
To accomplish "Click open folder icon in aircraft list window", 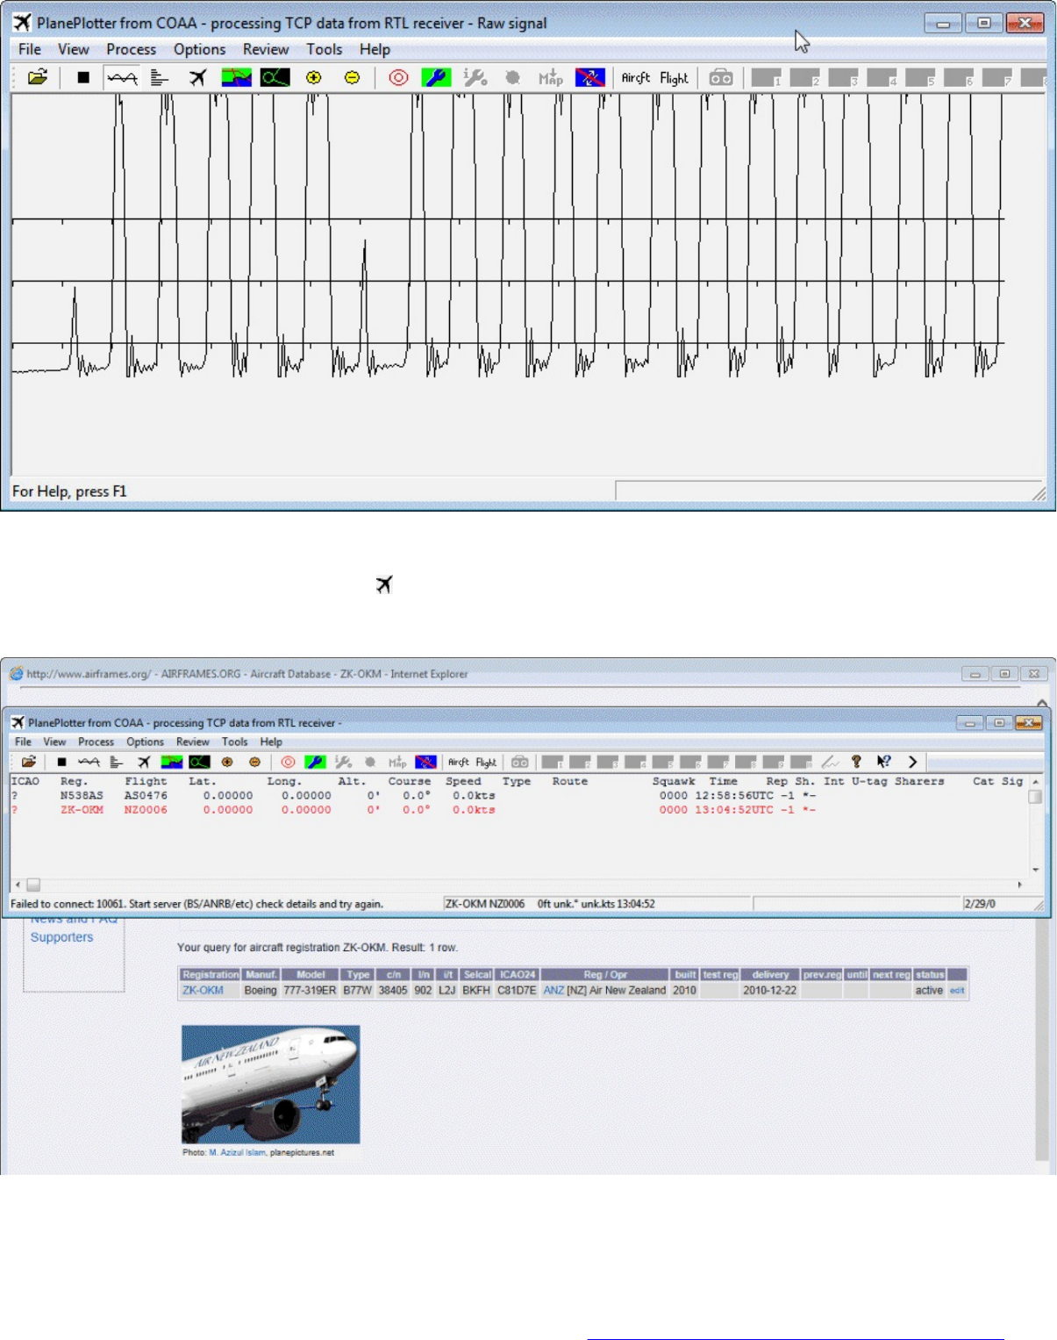I will click(29, 762).
